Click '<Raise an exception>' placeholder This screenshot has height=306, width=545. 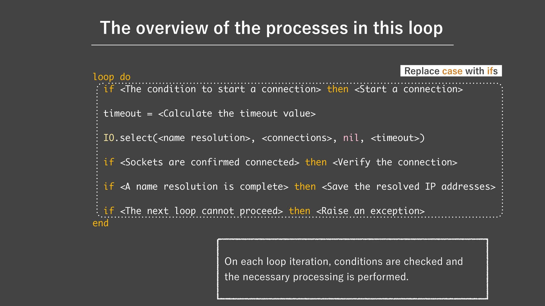click(370, 211)
